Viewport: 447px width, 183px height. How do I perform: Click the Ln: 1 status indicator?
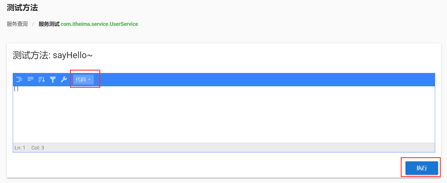pyautogui.click(x=20, y=148)
